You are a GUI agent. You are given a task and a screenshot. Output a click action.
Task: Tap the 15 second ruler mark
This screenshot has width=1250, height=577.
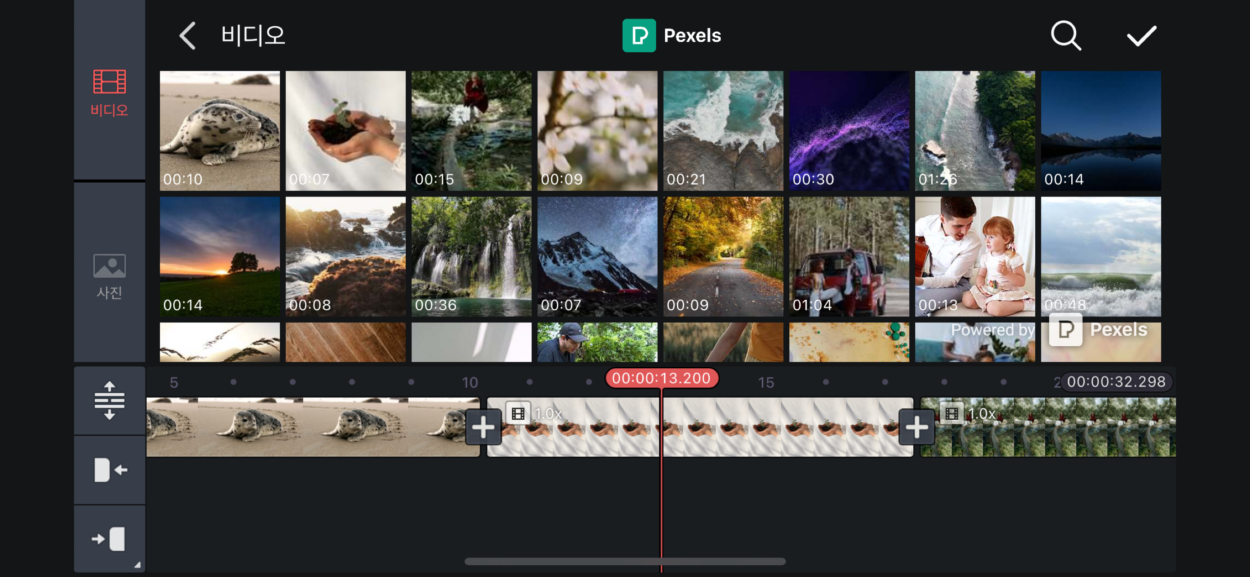pos(766,383)
